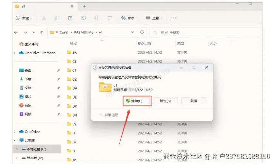This screenshot has height=165, width=275.
Task: Click the Copy icon in toolbar
Action: pyautogui.click(x=57, y=18)
